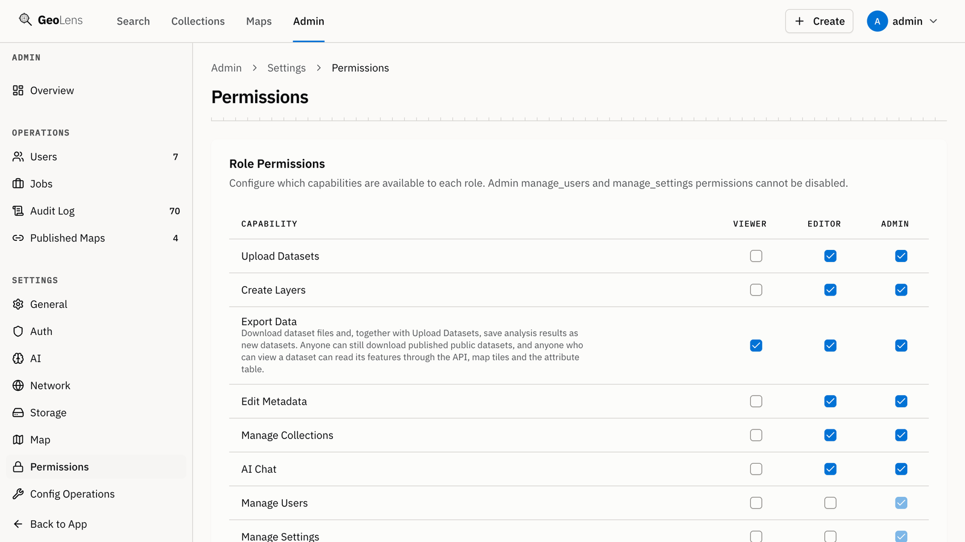Enable AI Chat for Viewer
Viewport: 965px width, 542px height.
coord(756,469)
